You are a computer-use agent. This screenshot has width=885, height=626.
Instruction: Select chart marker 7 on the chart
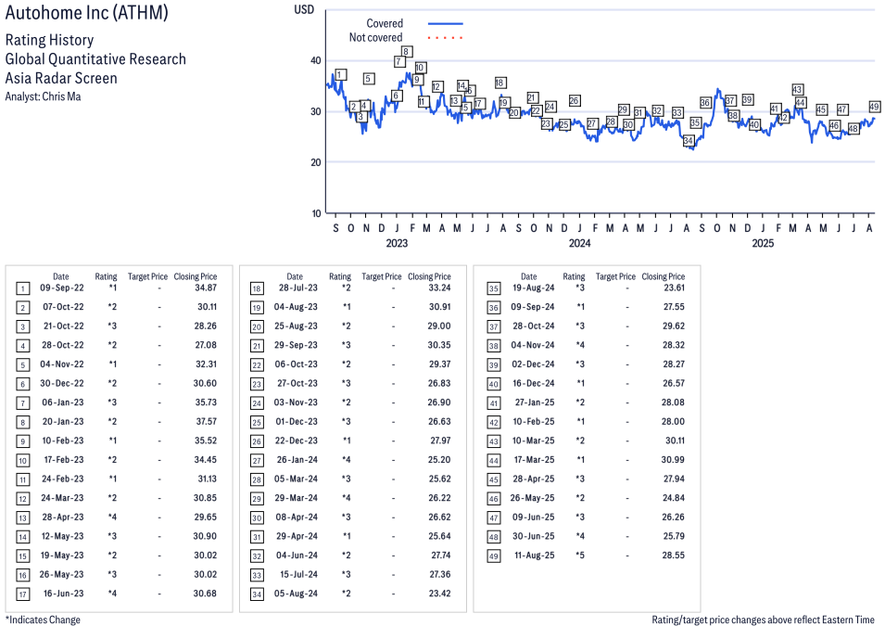pyautogui.click(x=398, y=61)
